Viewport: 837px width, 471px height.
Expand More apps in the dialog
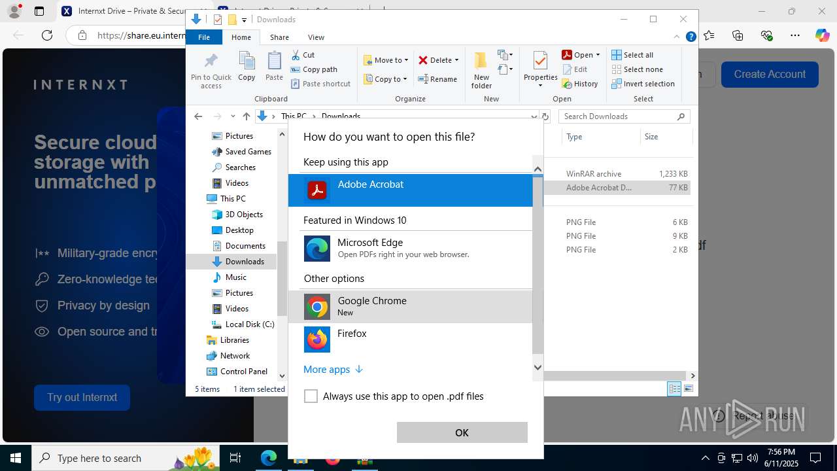(x=333, y=370)
